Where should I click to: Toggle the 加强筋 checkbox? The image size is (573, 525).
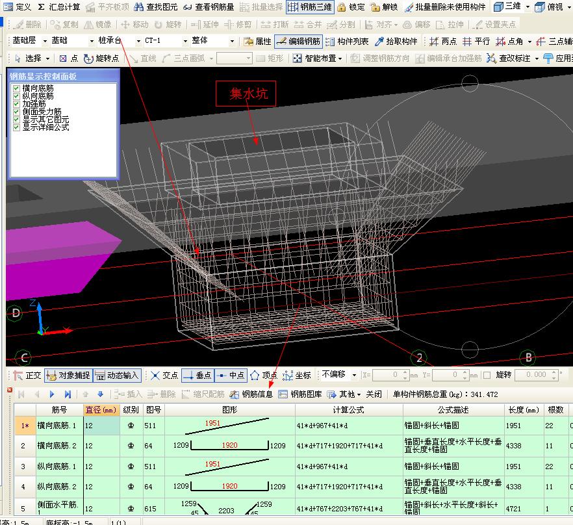click(17, 104)
